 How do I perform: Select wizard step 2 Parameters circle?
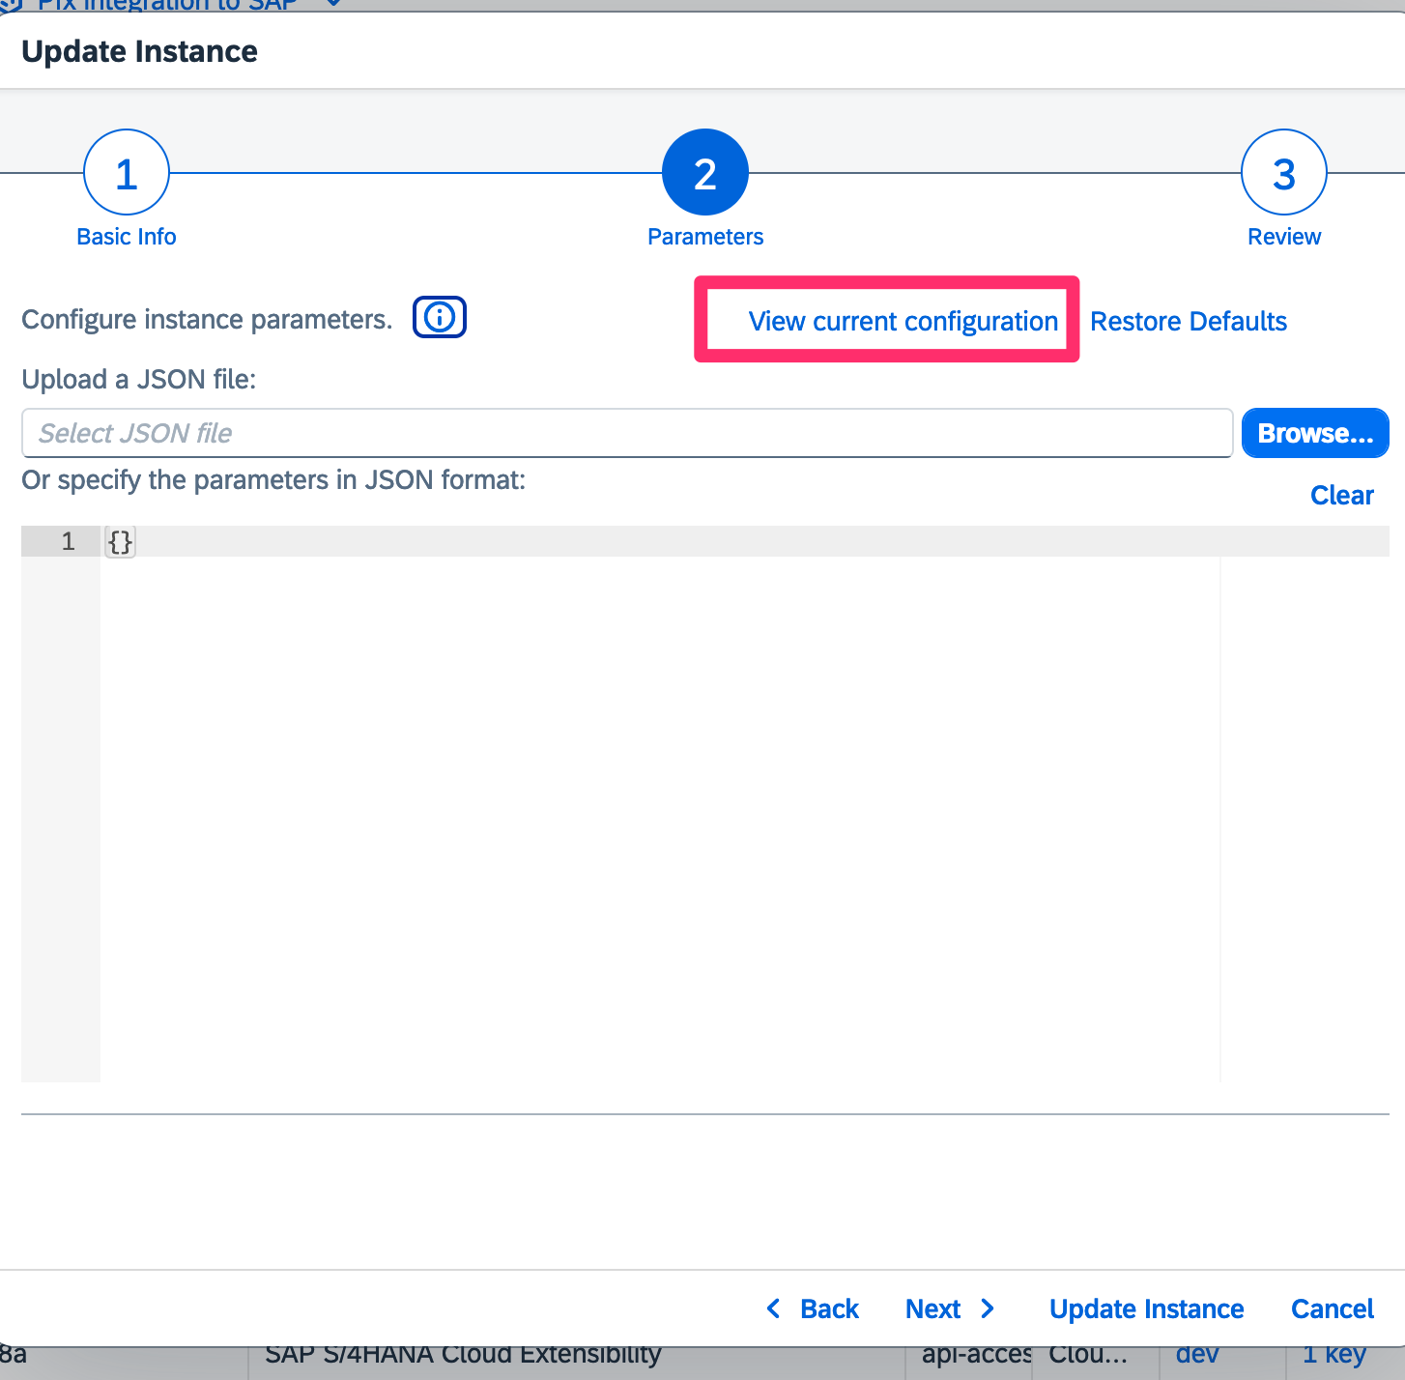704,172
